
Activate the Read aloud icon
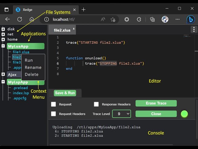[x=103, y=19]
